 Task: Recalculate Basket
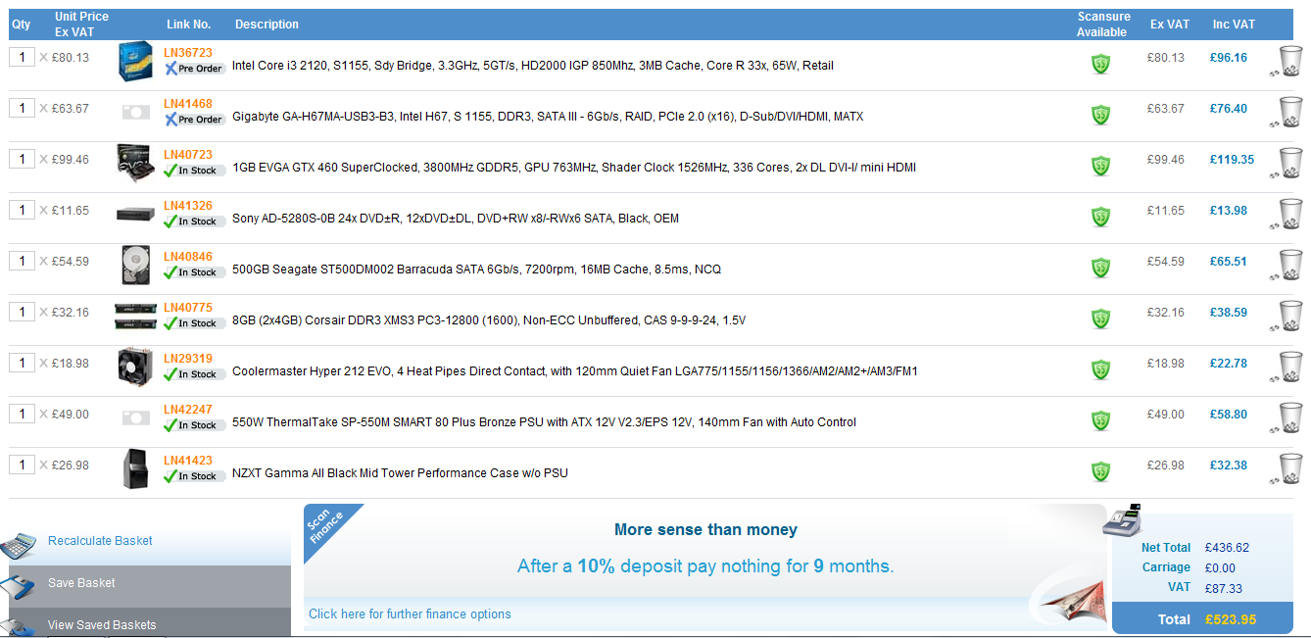click(100, 541)
